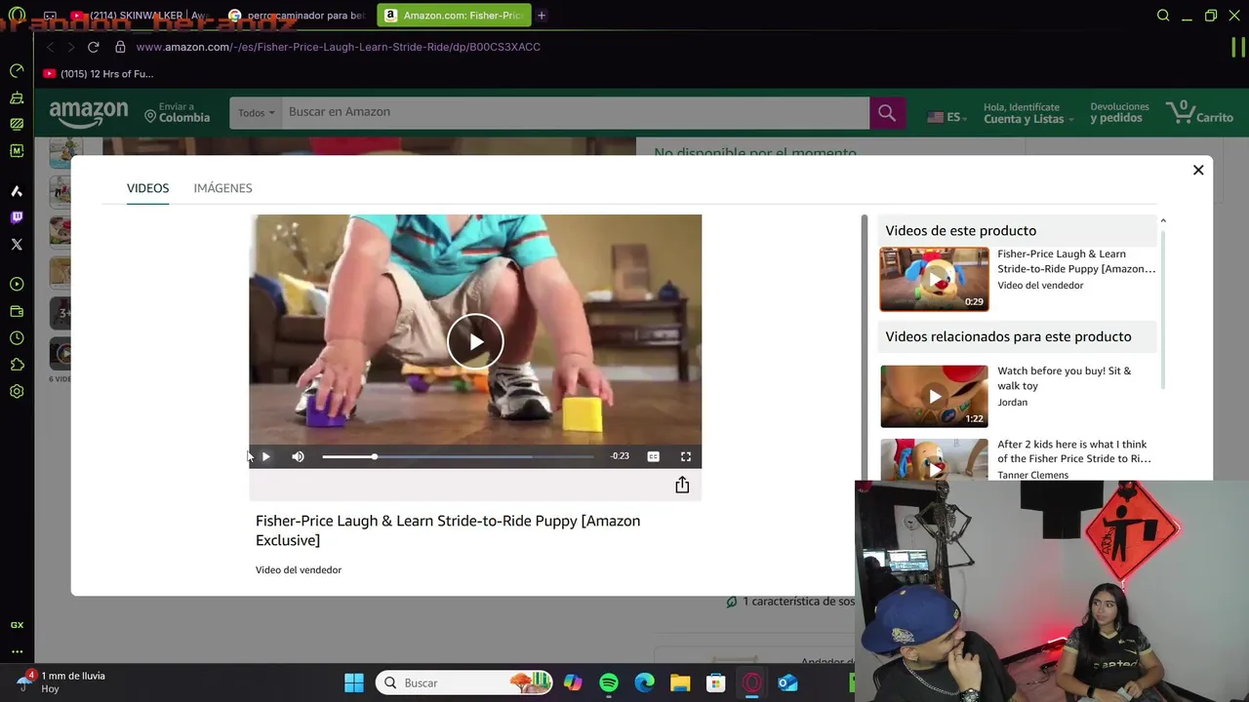This screenshot has width=1249, height=702.
Task: Open the Windows Start menu
Action: (354, 683)
